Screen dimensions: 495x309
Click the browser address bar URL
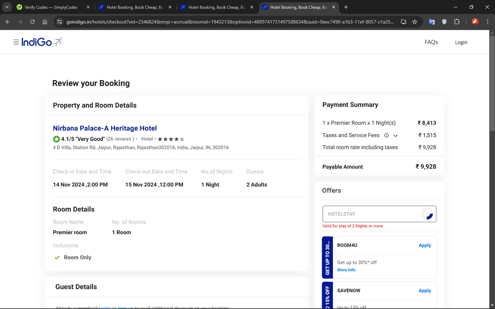[230, 22]
